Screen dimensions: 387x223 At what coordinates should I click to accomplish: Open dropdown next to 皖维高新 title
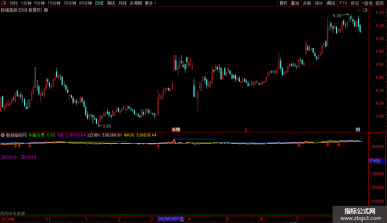[x=46, y=10]
